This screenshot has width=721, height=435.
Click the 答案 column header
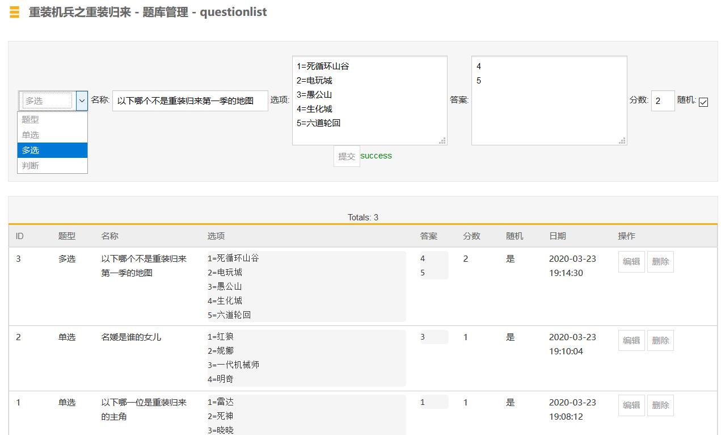click(429, 236)
